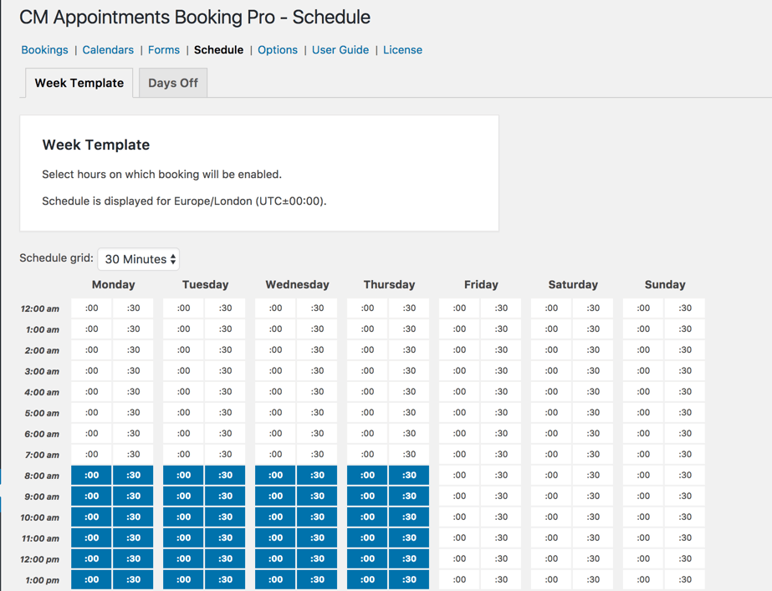Disable Tuesday 9:00 am :30 slot
The image size is (772, 591).
coord(225,497)
